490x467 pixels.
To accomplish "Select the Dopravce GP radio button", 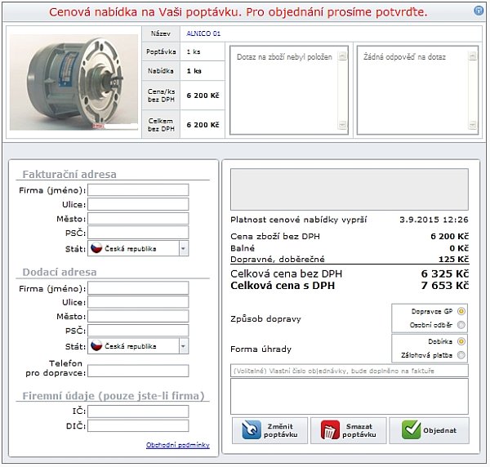I will pos(461,311).
